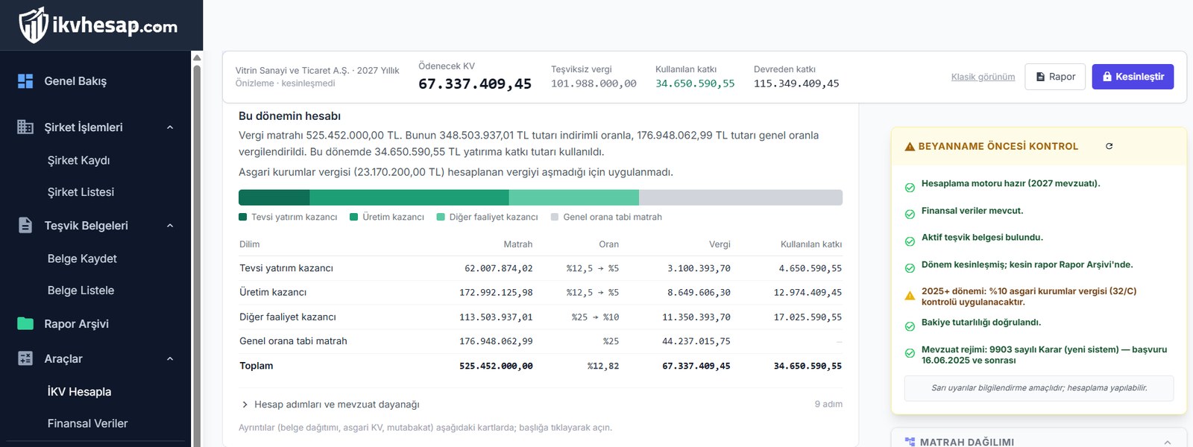Image resolution: width=1193 pixels, height=447 pixels.
Task: Click the ikvhesap.com shield logo
Action: click(34, 25)
